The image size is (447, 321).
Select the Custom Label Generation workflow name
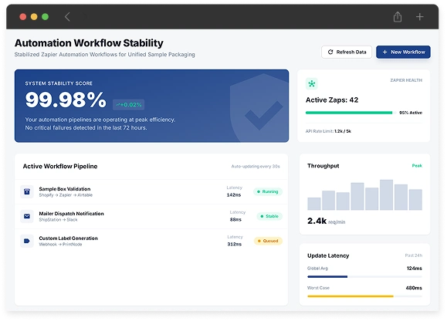(69, 238)
